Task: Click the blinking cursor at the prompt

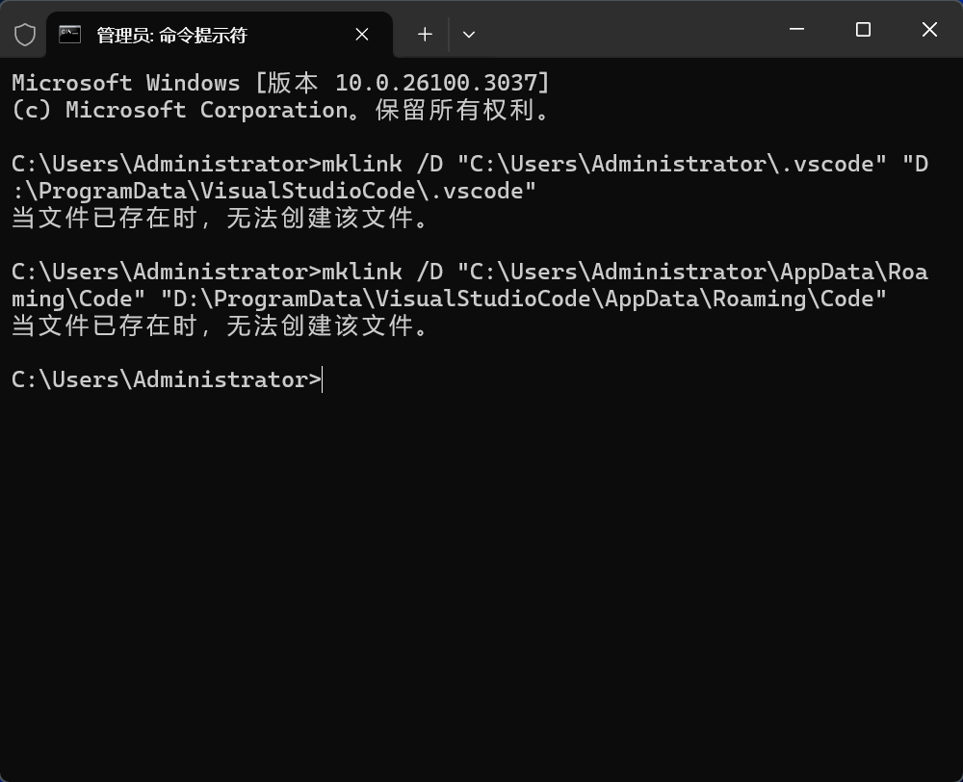Action: click(323, 378)
